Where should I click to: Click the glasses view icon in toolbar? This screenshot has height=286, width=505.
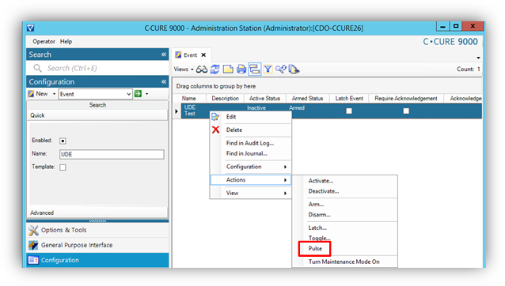click(x=202, y=69)
